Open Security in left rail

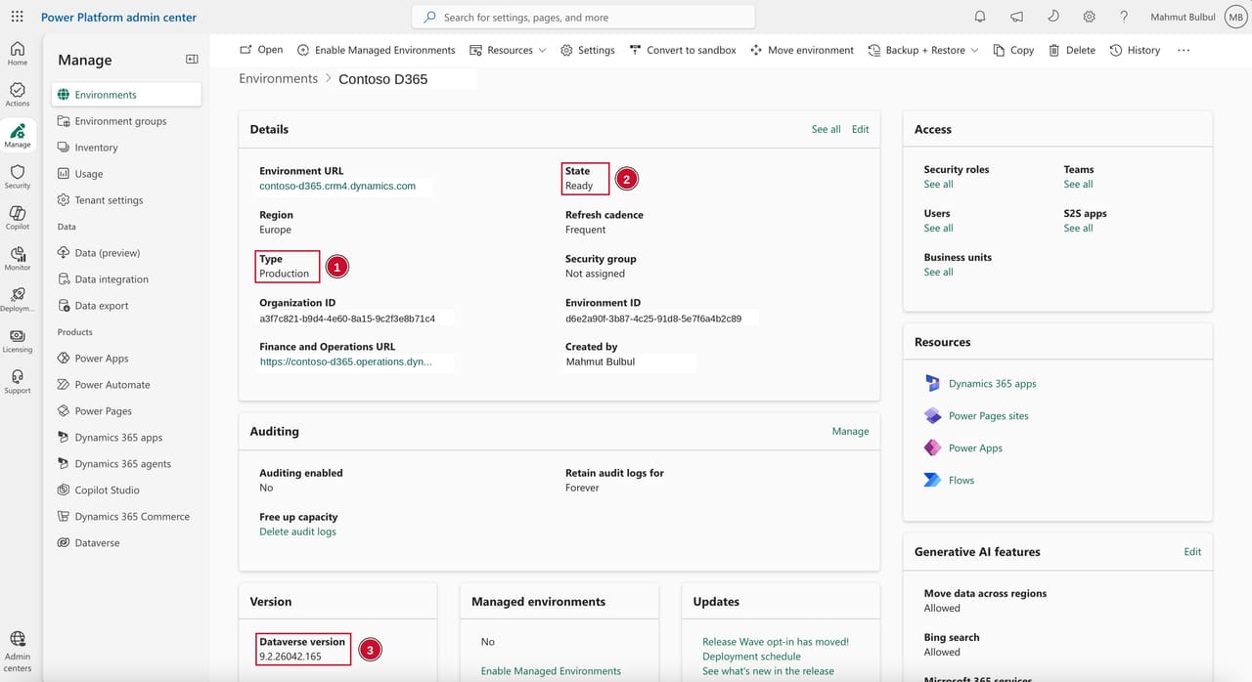click(x=18, y=176)
